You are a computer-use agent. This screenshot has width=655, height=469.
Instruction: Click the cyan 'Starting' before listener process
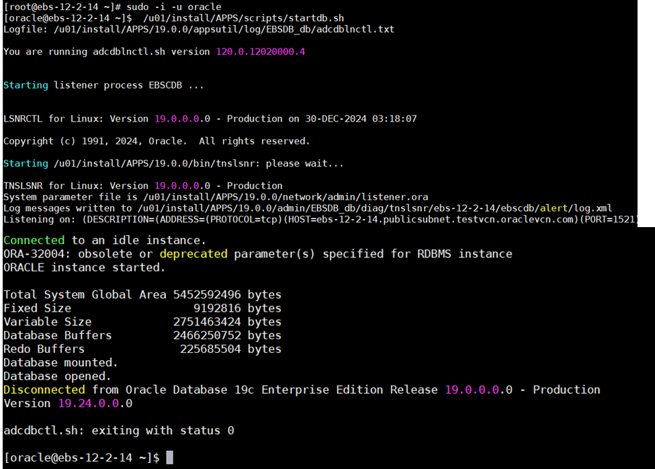click(26, 85)
